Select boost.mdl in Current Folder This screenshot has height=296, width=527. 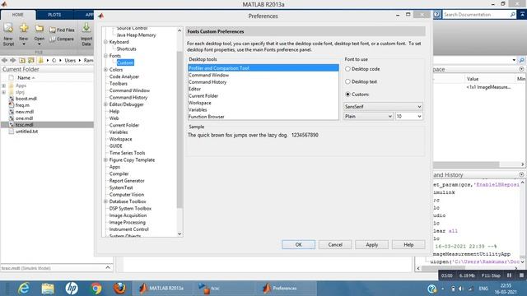tap(26, 99)
